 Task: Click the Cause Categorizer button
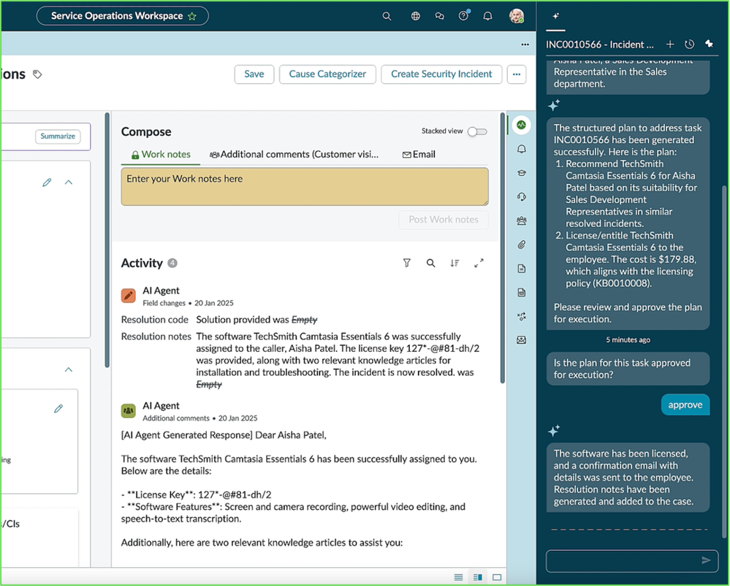coord(327,74)
